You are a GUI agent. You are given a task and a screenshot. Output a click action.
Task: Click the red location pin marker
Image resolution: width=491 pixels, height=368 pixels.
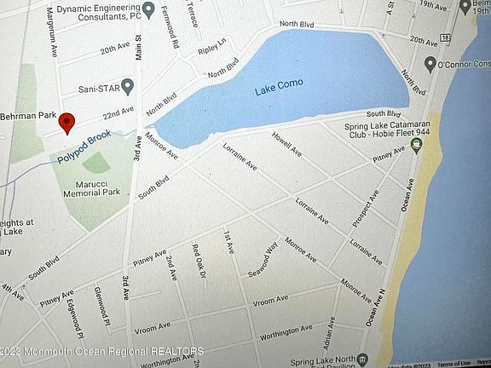pos(67,124)
